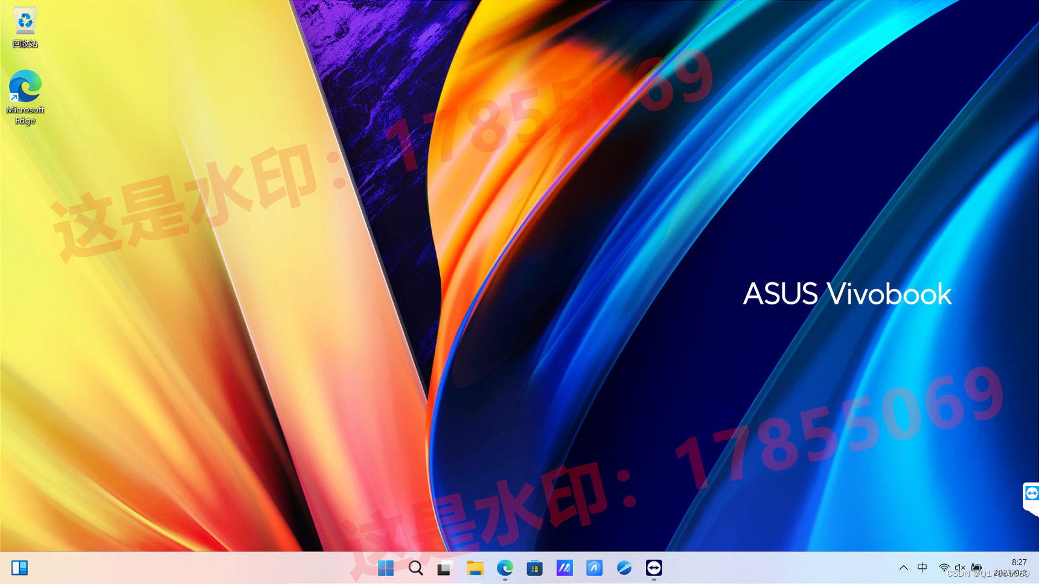This screenshot has height=584, width=1039.
Task: Open the Windows Start menu
Action: tap(385, 568)
